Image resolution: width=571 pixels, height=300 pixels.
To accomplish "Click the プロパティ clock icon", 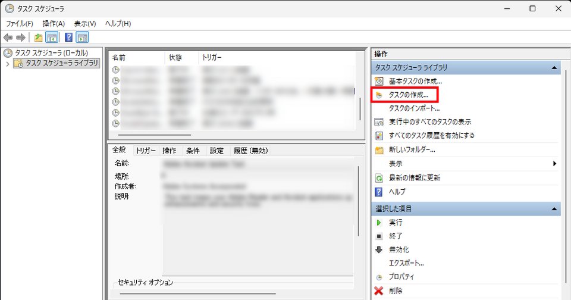I will tap(379, 277).
